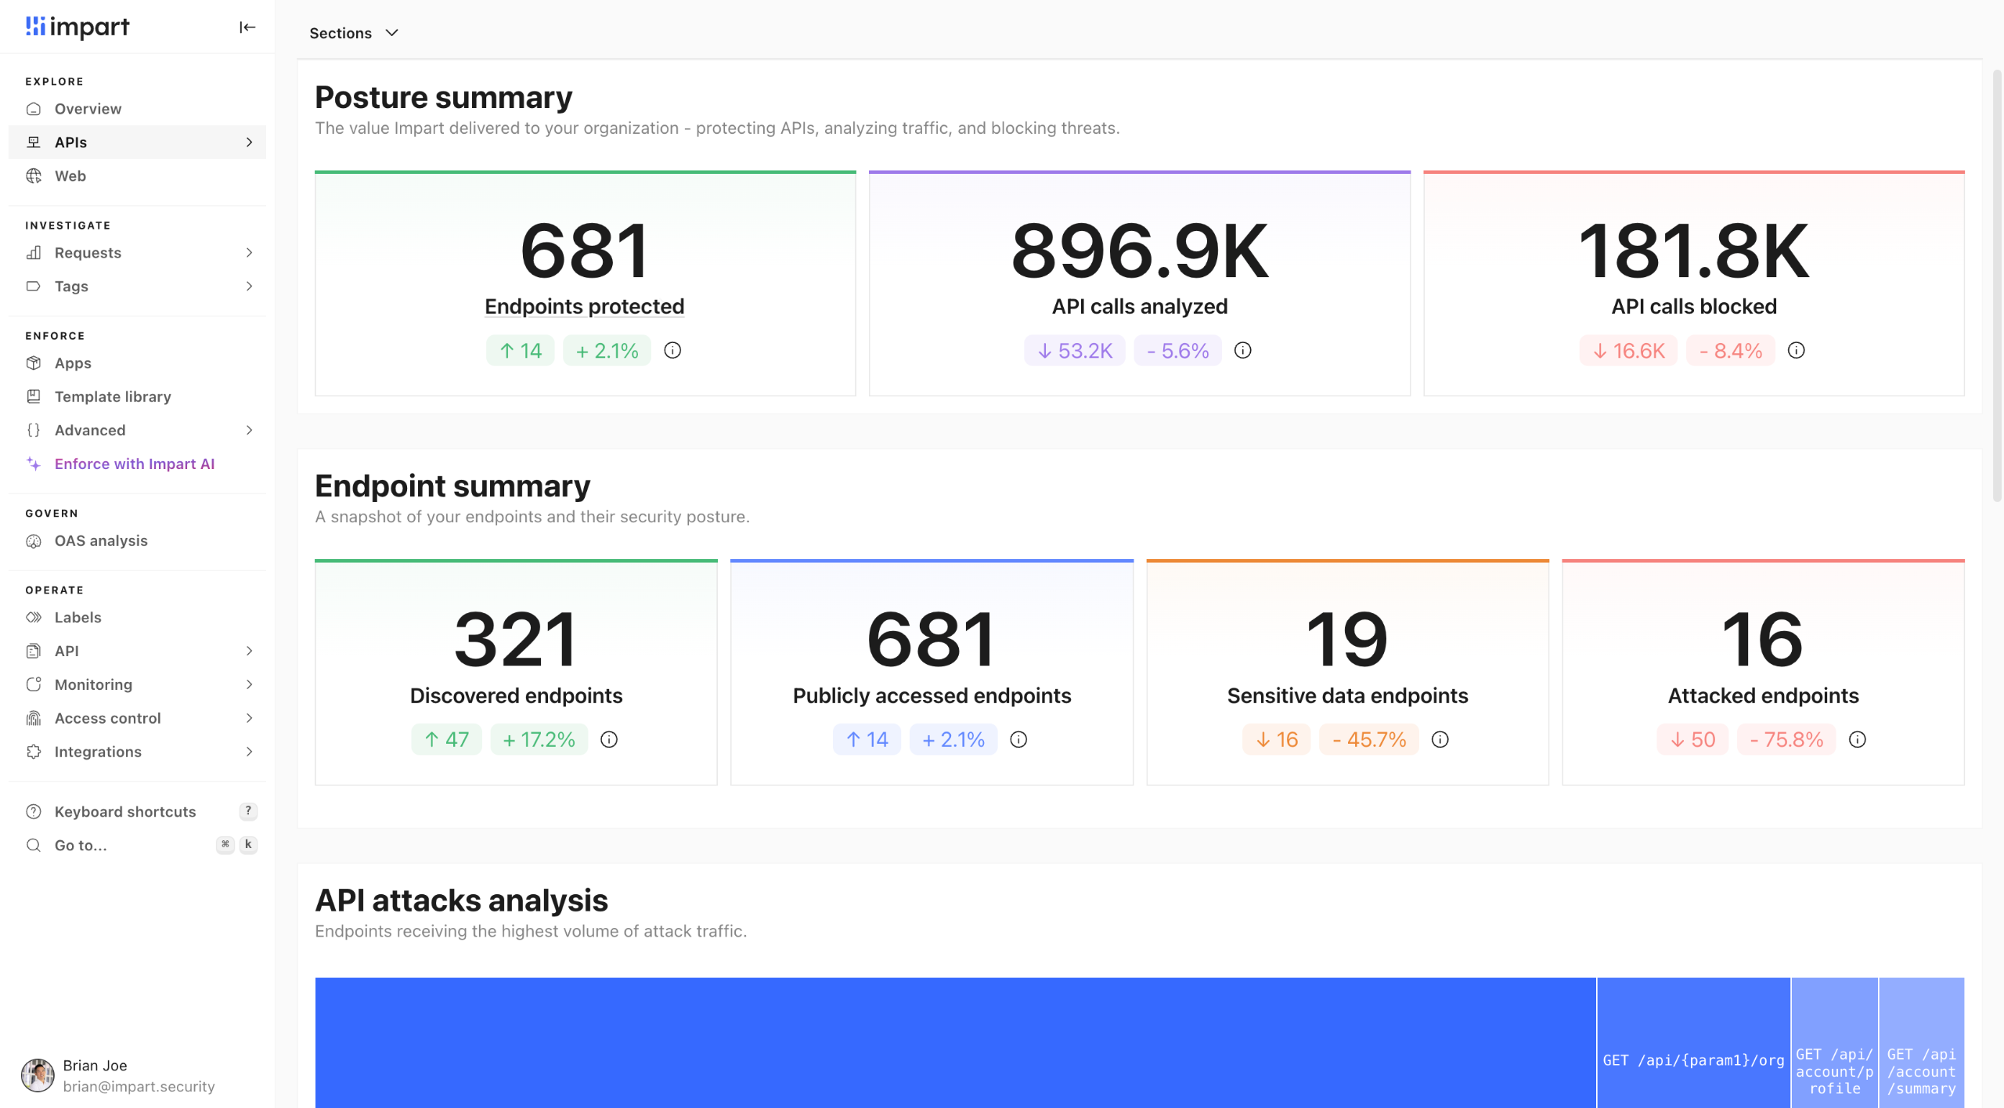Click info icon under API calls analyzed

(1242, 350)
